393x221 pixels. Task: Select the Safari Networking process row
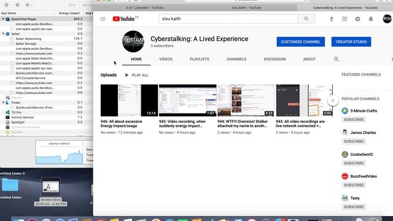[x=47, y=39]
